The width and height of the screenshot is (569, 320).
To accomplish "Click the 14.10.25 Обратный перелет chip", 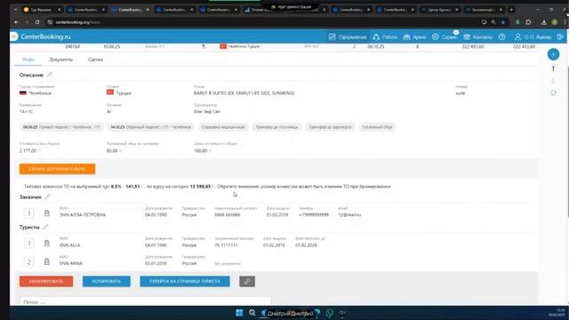I will pyautogui.click(x=150, y=127).
